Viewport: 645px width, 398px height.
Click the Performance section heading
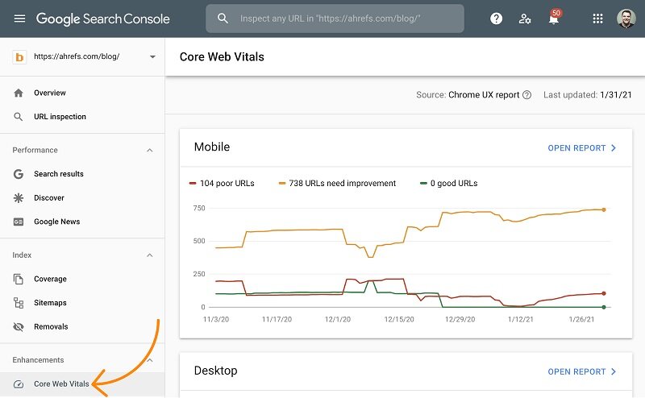coord(35,150)
